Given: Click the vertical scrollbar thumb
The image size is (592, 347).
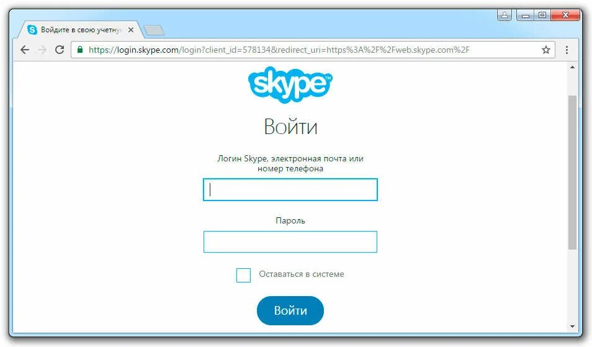Looking at the screenshot, I should 572,173.
